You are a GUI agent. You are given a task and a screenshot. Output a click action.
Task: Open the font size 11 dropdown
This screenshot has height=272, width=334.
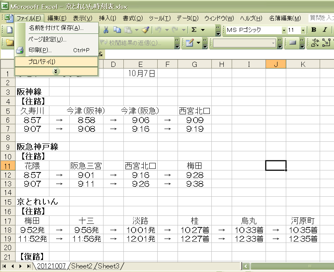(303, 30)
